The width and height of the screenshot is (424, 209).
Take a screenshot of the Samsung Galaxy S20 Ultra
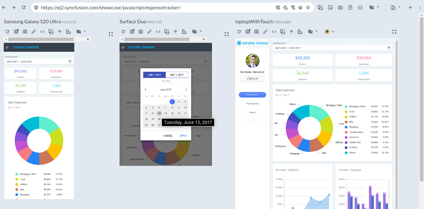tap(25, 32)
